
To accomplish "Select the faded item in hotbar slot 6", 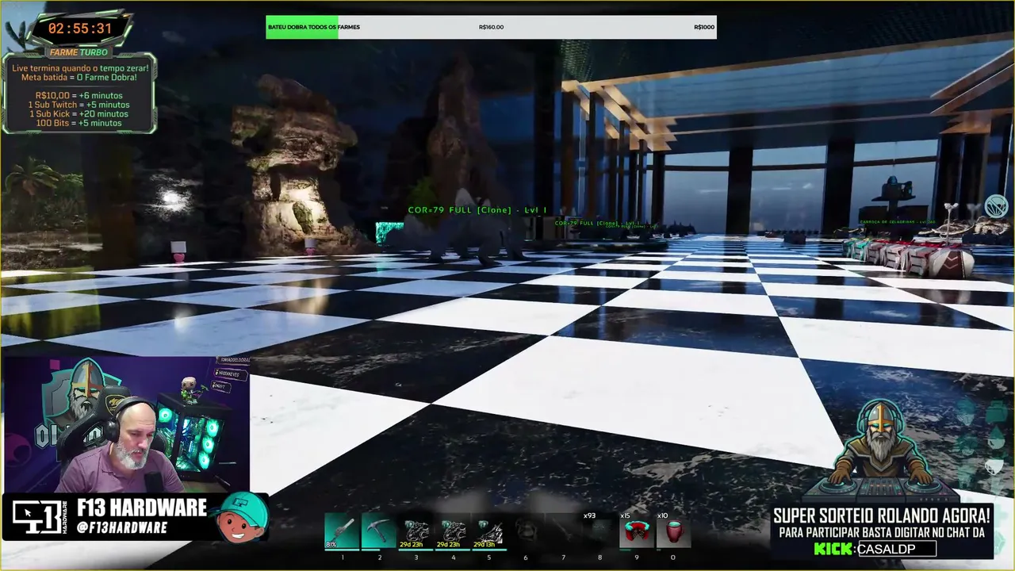I will coord(525,531).
